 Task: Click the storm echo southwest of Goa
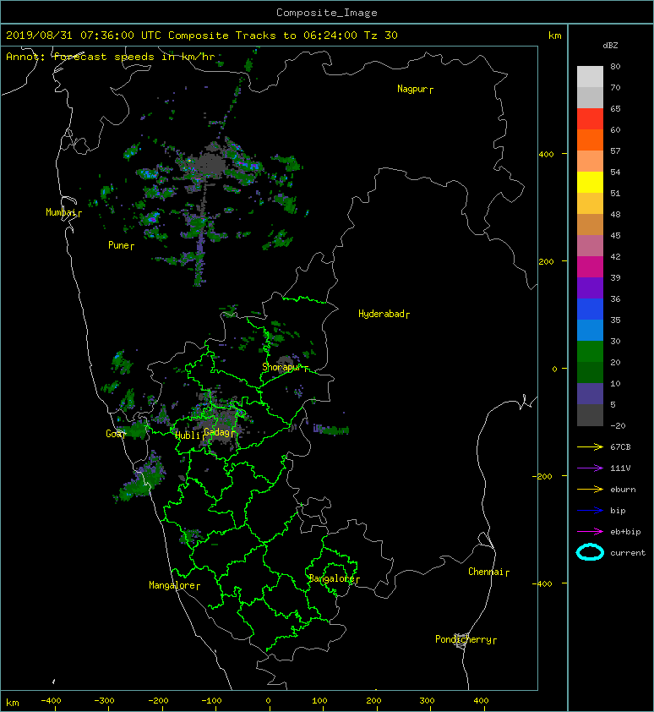(141, 479)
